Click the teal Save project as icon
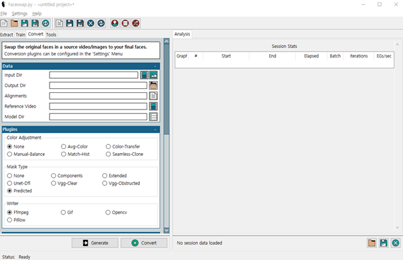403x260 pixels. [35, 23]
